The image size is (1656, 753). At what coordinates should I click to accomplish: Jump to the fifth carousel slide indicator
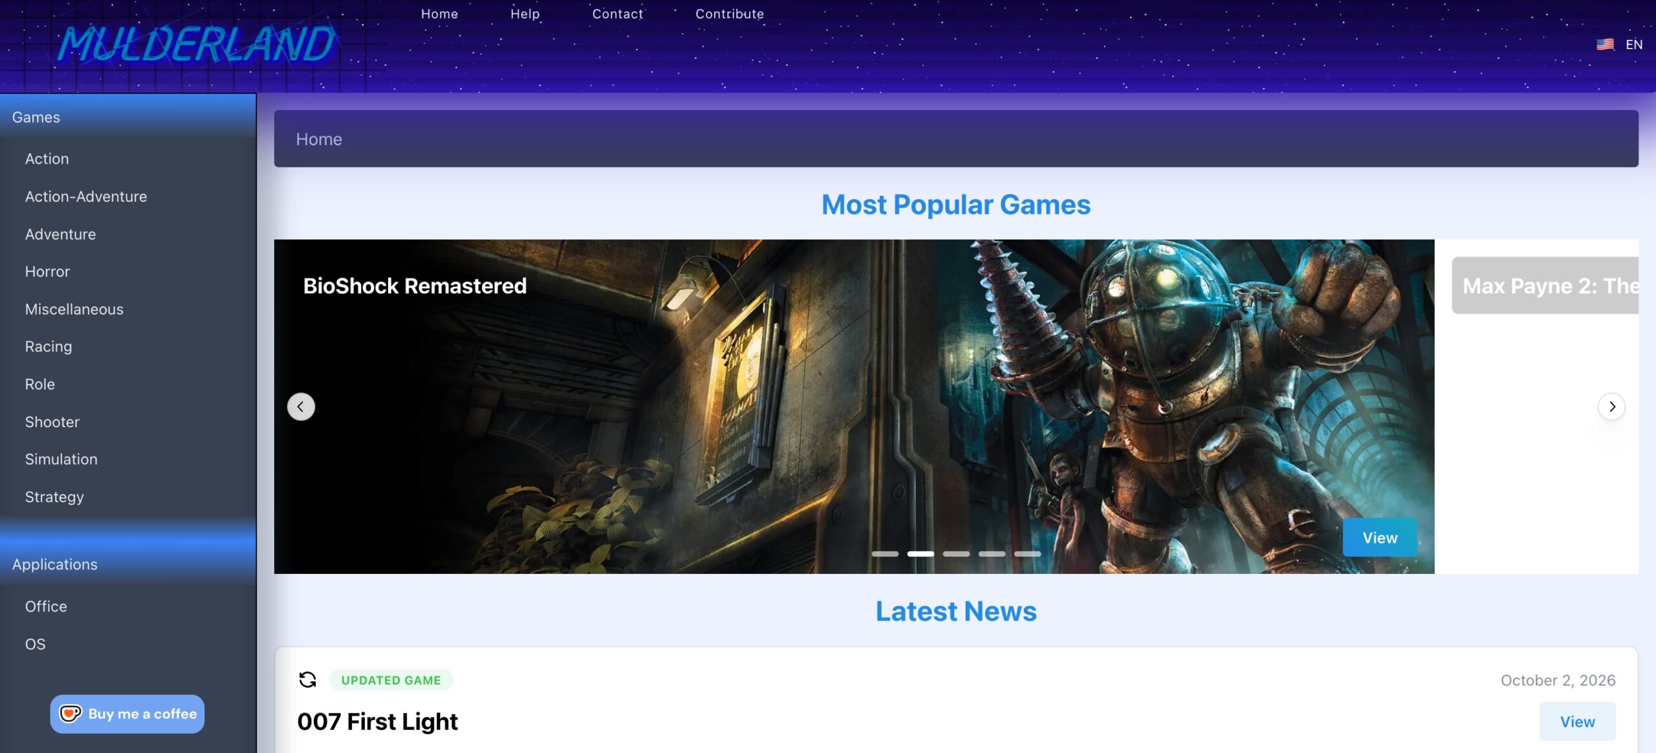1027,554
